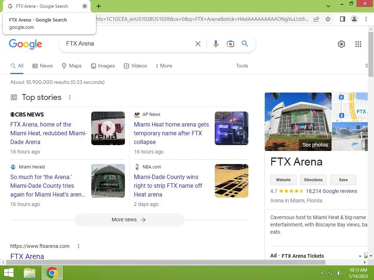Click the vertical scrollbar thumb
Viewport: 374px width, 280px height.
[x=371, y=54]
